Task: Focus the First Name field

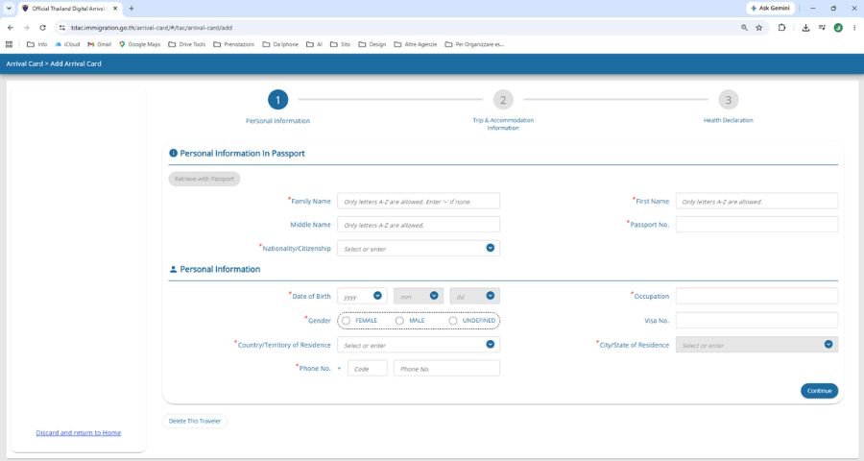Action: [757, 202]
